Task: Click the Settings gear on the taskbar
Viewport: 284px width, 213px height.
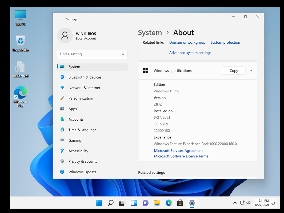Action: (192, 203)
